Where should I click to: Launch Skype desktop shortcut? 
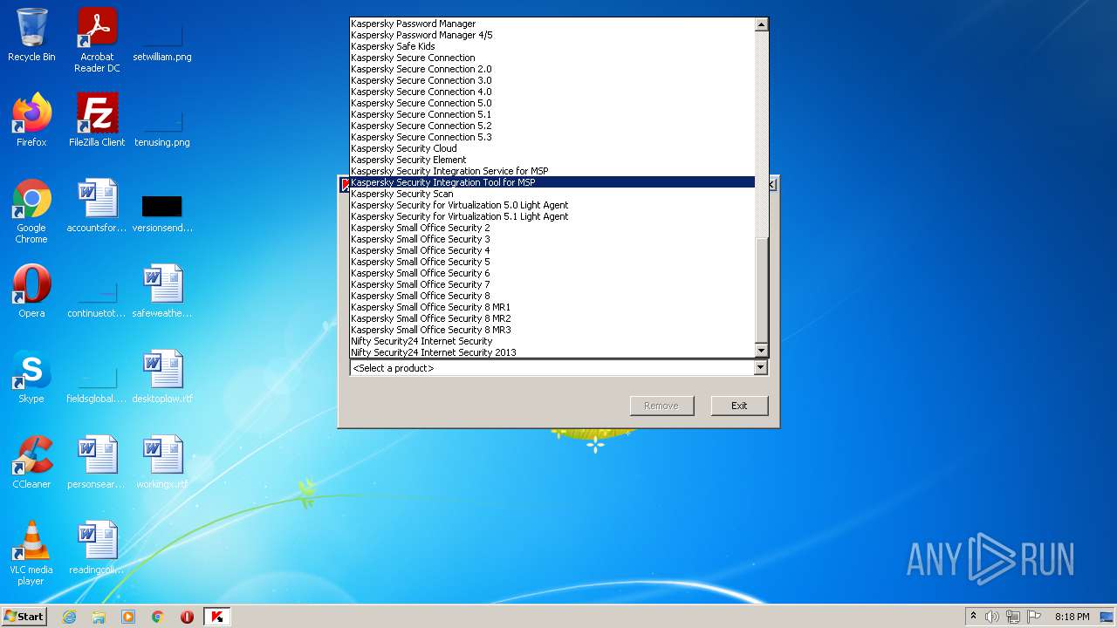point(31,377)
